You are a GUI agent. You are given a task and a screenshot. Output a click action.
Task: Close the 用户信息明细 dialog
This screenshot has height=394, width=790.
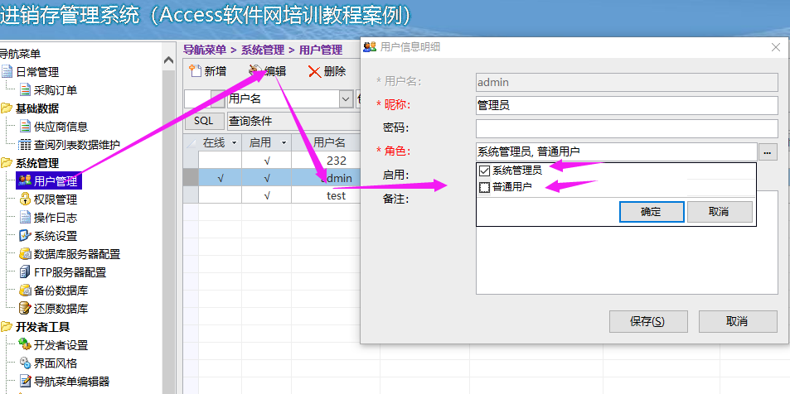tap(776, 47)
